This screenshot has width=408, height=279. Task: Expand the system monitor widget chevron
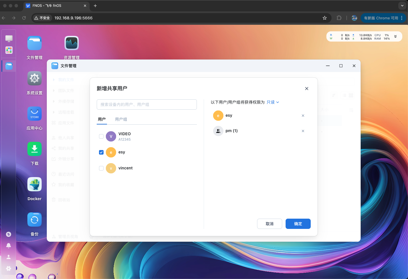point(395,36)
